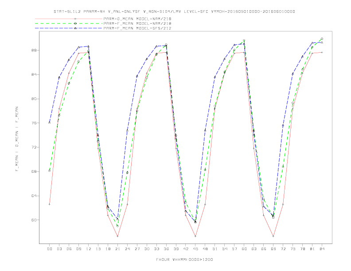Viewport: 351px width, 271px height.
Task: Click red O_MEAN minimum point at hour 69
Action: click(x=273, y=236)
